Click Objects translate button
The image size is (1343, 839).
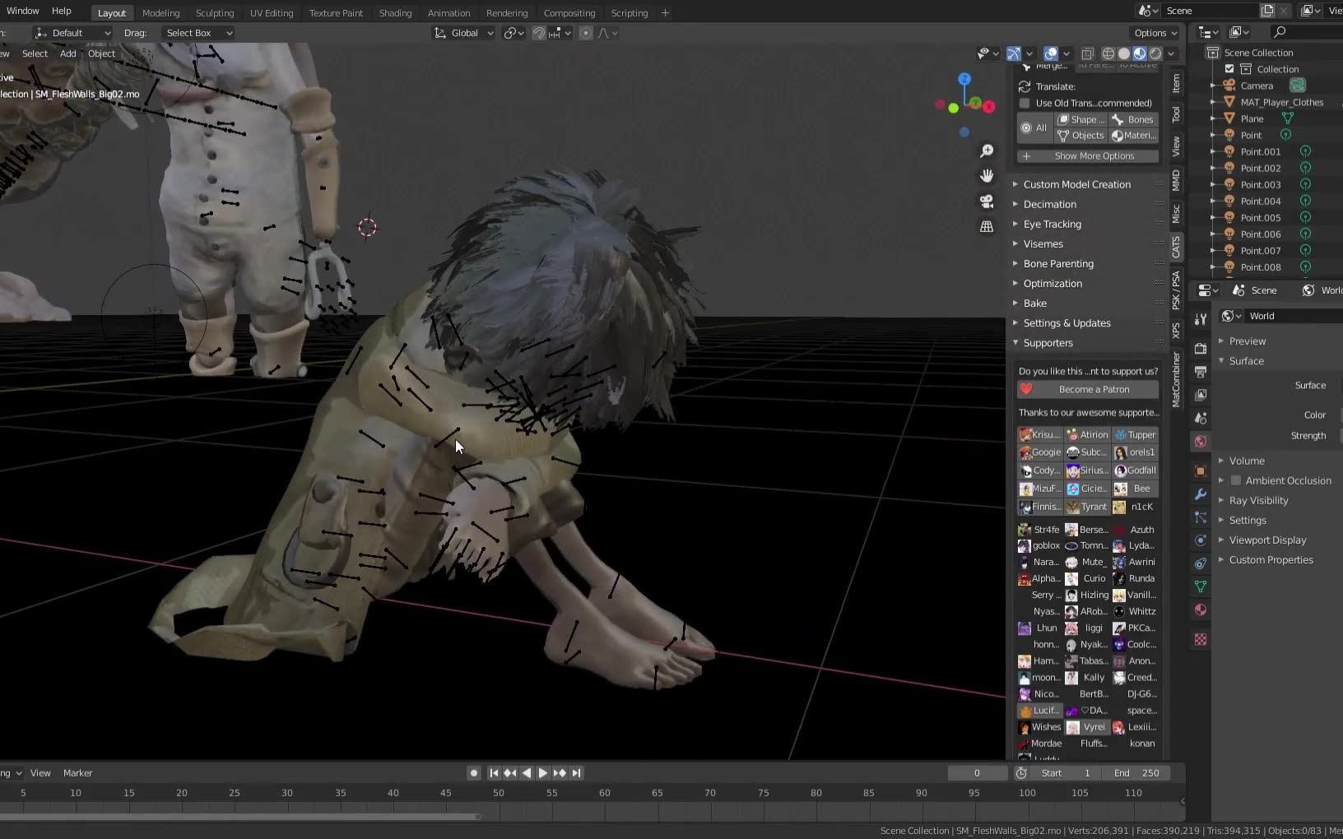point(1081,136)
